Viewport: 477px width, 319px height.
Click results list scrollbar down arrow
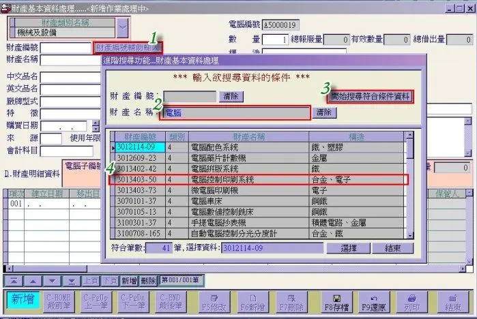pos(410,235)
